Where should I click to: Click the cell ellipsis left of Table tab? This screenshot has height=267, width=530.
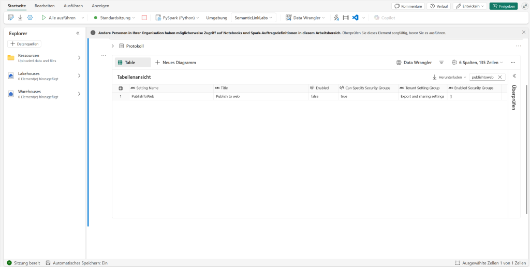104,55
